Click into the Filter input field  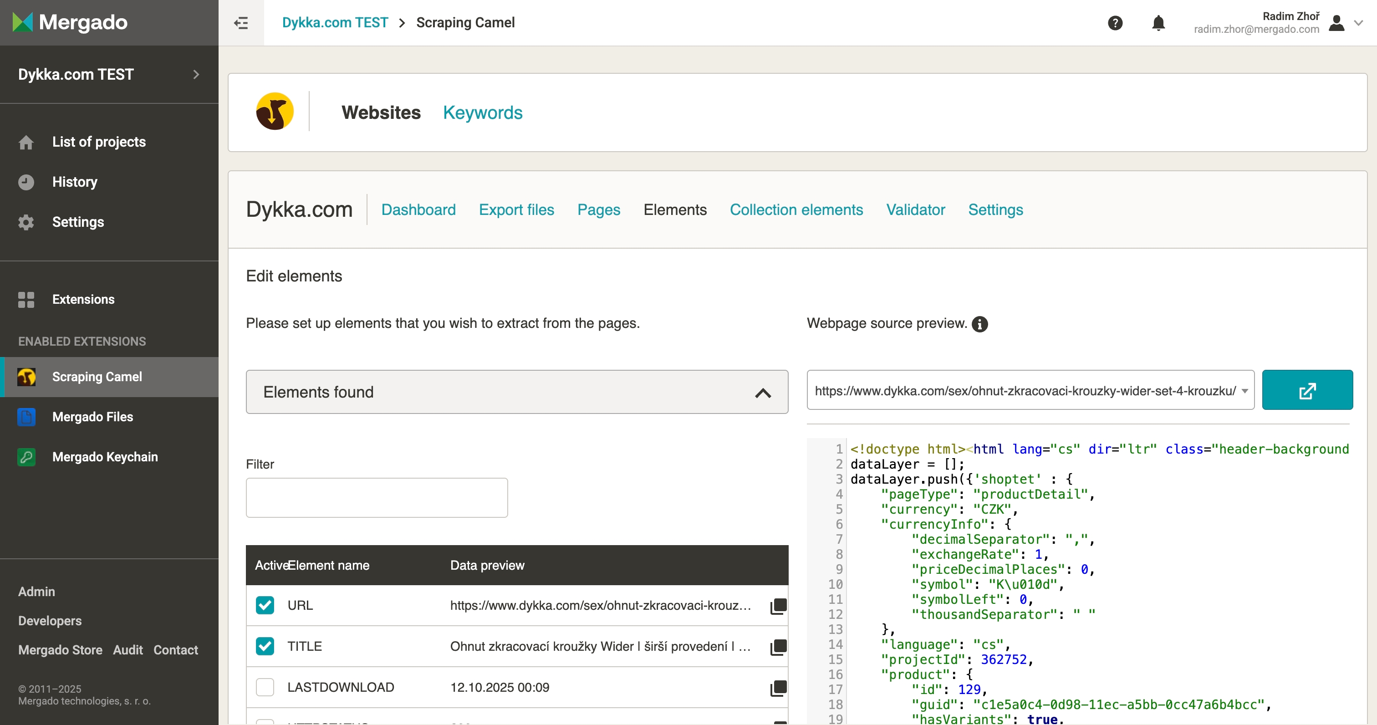click(x=376, y=498)
